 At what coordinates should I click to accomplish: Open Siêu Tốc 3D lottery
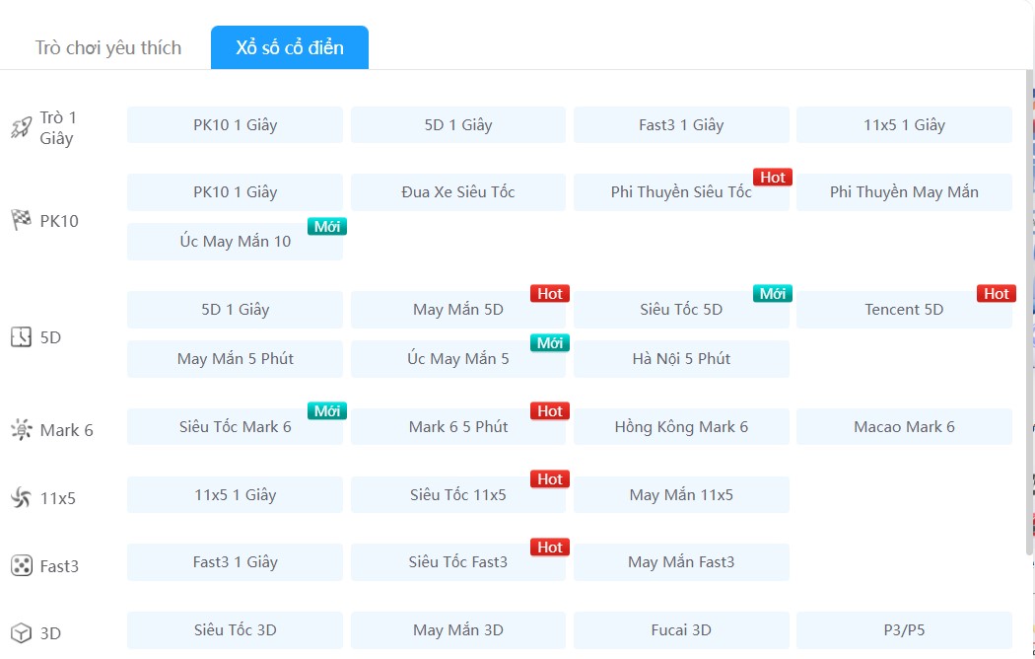click(x=235, y=630)
